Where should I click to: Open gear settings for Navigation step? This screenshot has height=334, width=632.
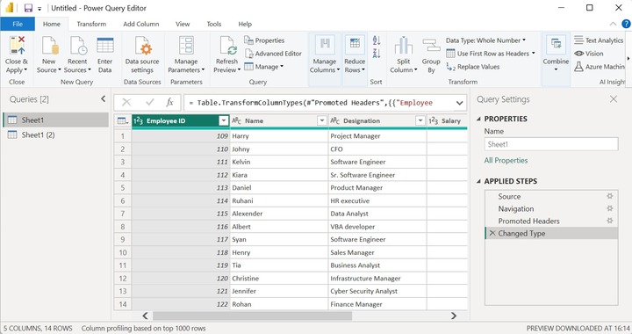(610, 208)
